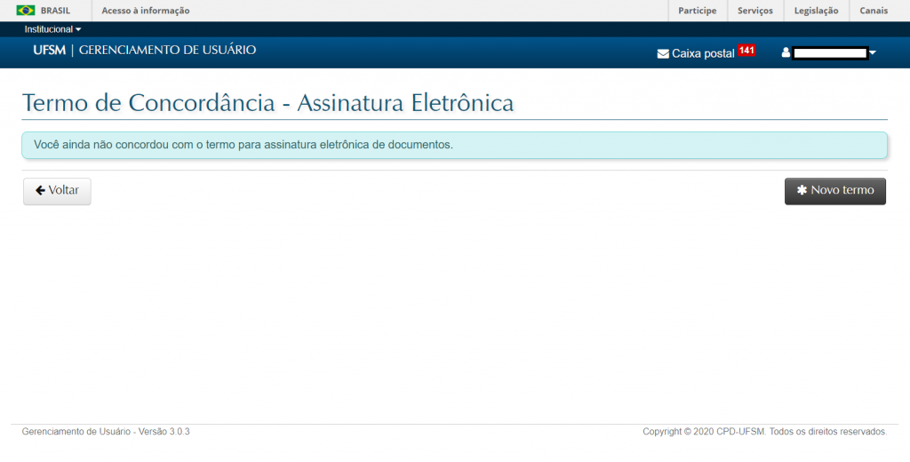Click the envelope icon beside Caixa postal

point(663,53)
